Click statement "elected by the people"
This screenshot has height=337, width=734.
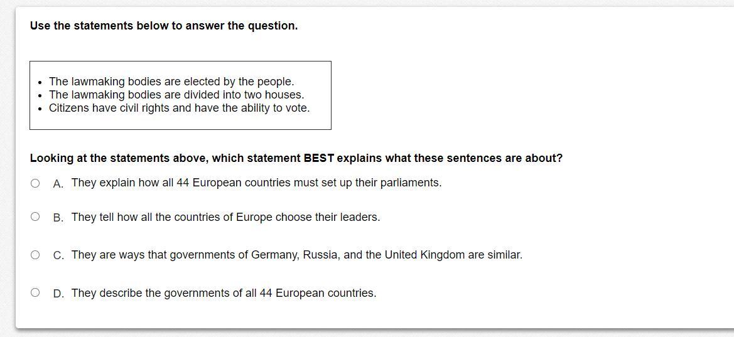(x=172, y=82)
